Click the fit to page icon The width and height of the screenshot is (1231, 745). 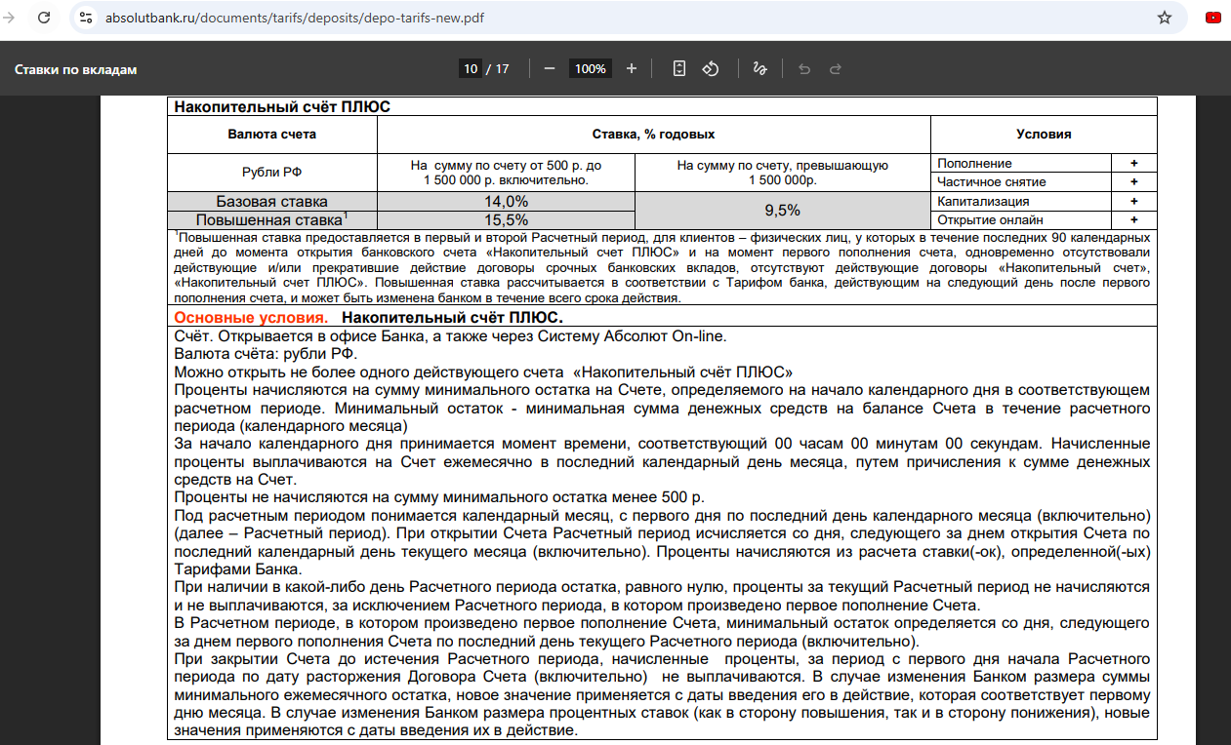(679, 68)
